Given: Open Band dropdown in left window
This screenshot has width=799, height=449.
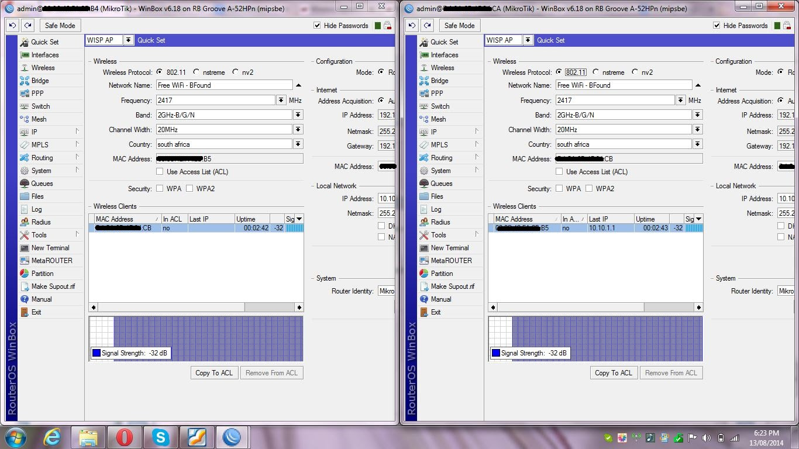Looking at the screenshot, I should coord(298,115).
